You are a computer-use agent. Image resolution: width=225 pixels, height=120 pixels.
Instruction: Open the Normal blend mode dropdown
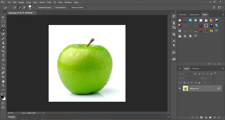[x=189, y=78]
